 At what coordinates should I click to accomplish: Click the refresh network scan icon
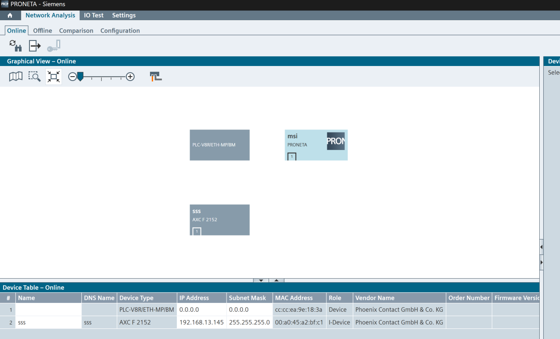(x=15, y=45)
